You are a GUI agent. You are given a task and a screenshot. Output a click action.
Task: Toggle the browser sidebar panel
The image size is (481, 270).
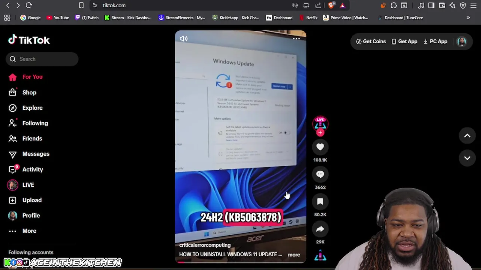click(x=431, y=5)
